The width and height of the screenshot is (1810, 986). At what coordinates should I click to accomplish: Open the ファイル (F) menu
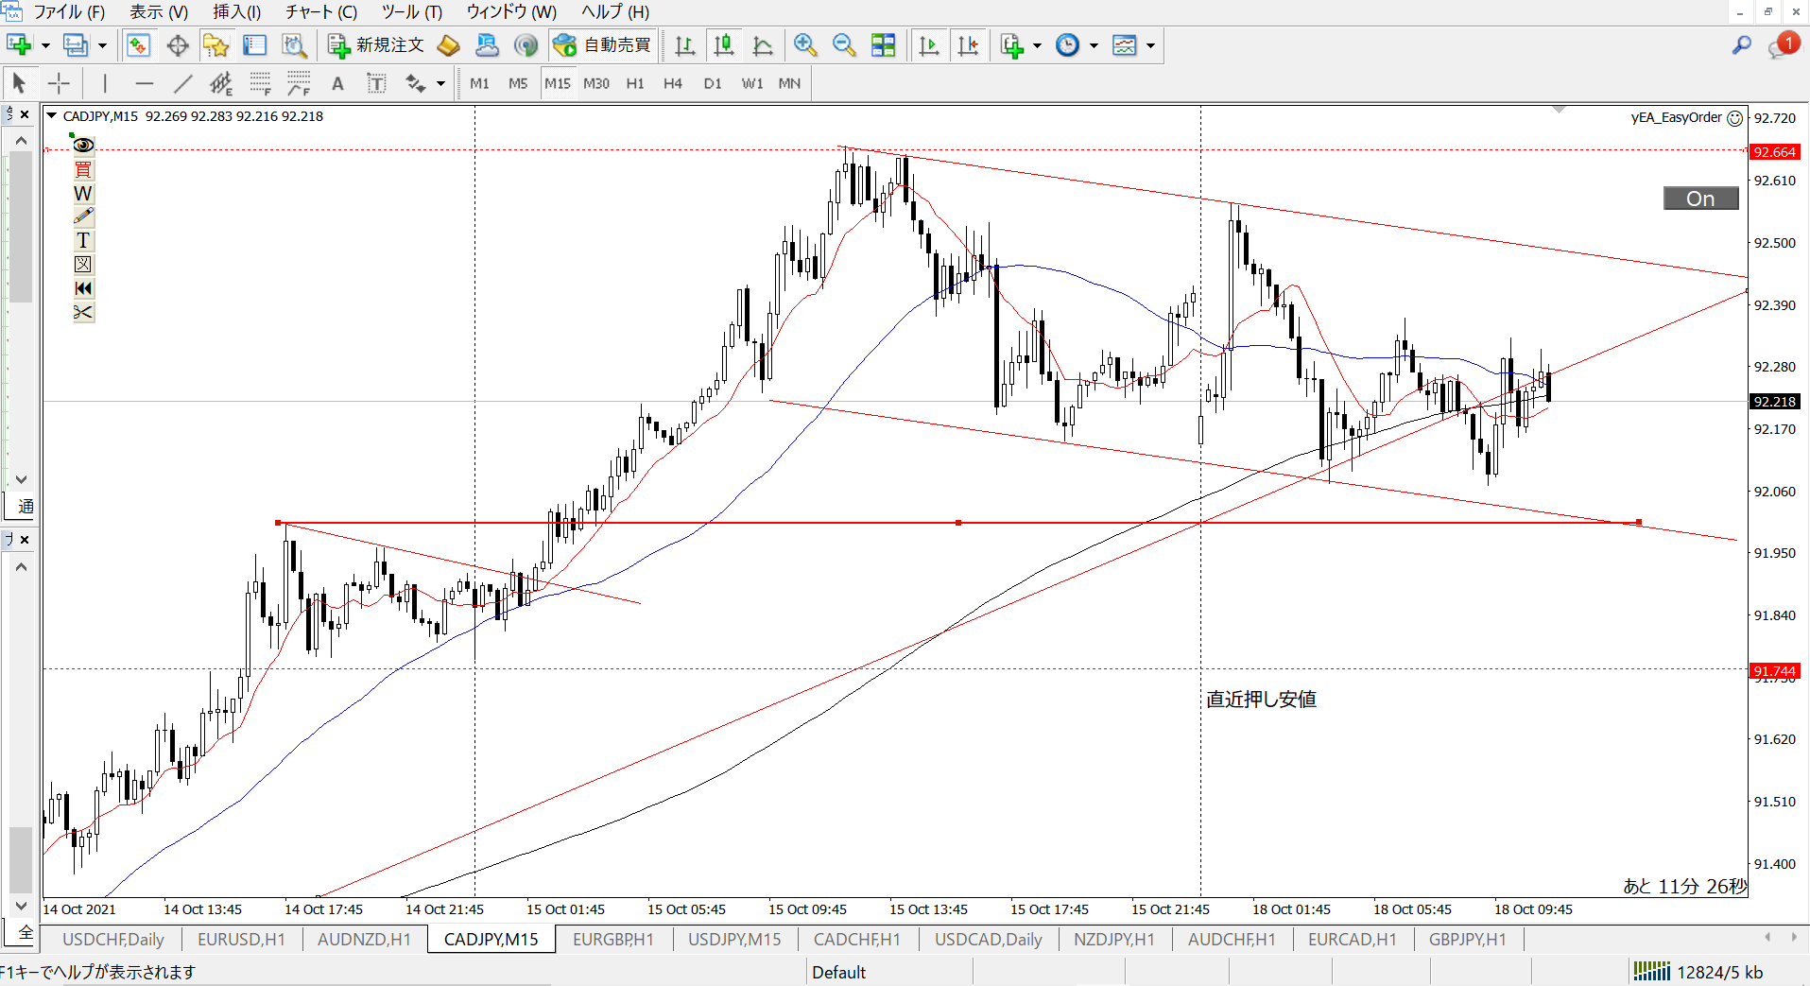(x=69, y=11)
